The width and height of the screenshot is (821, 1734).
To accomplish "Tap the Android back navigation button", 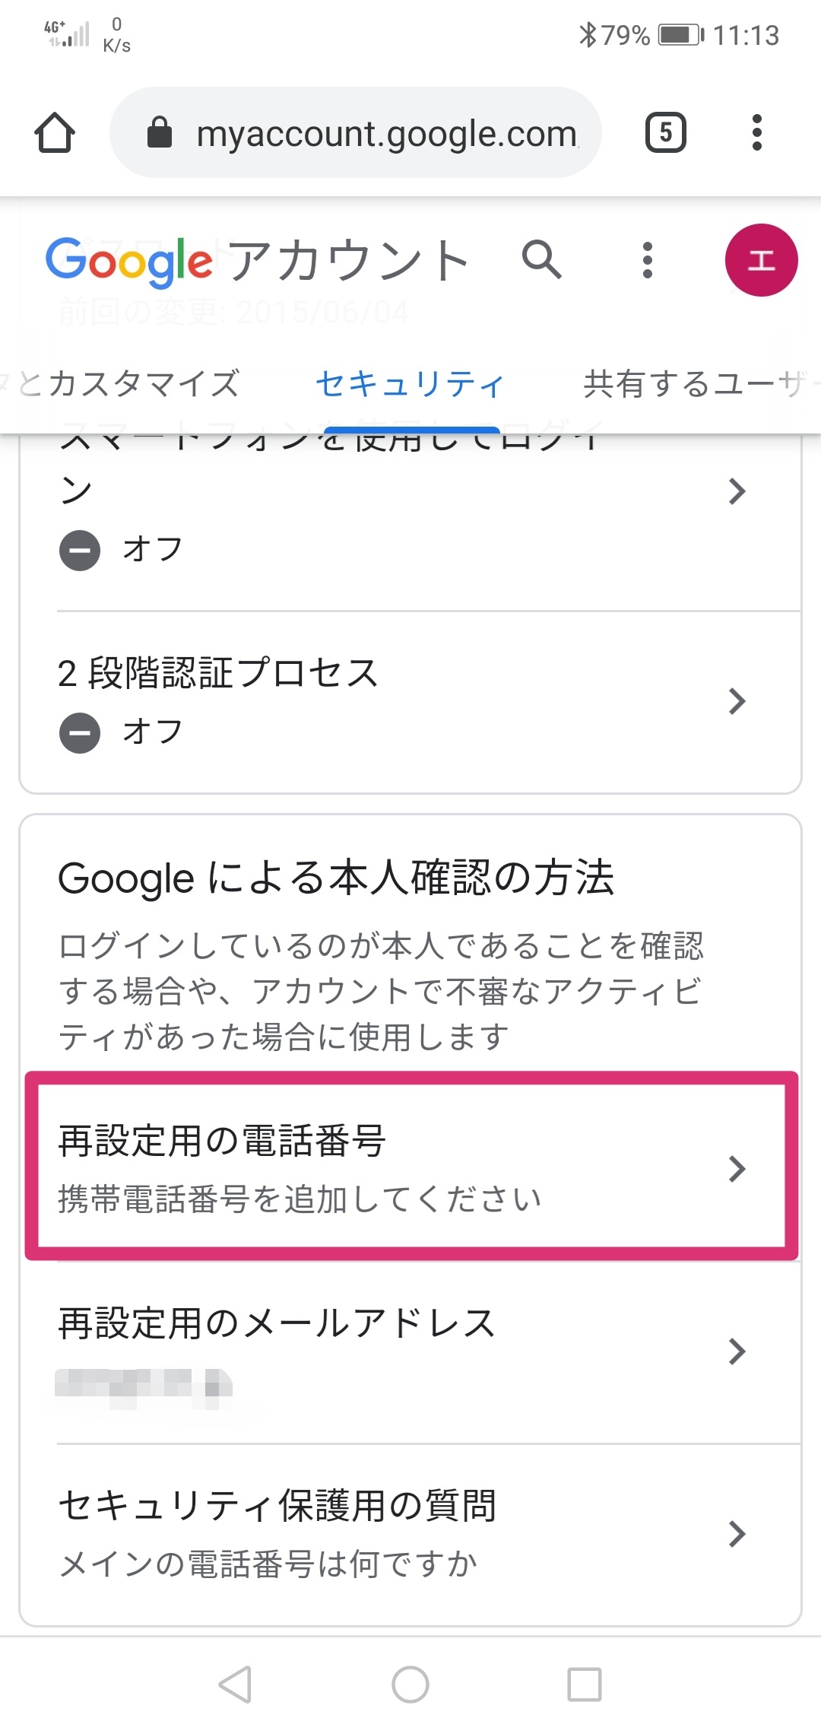I will coord(235,1684).
